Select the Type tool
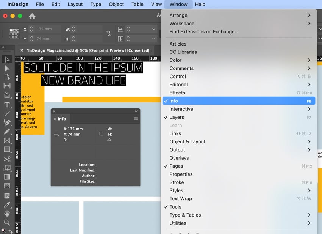This screenshot has height=234, width=322. (x=8, y=105)
